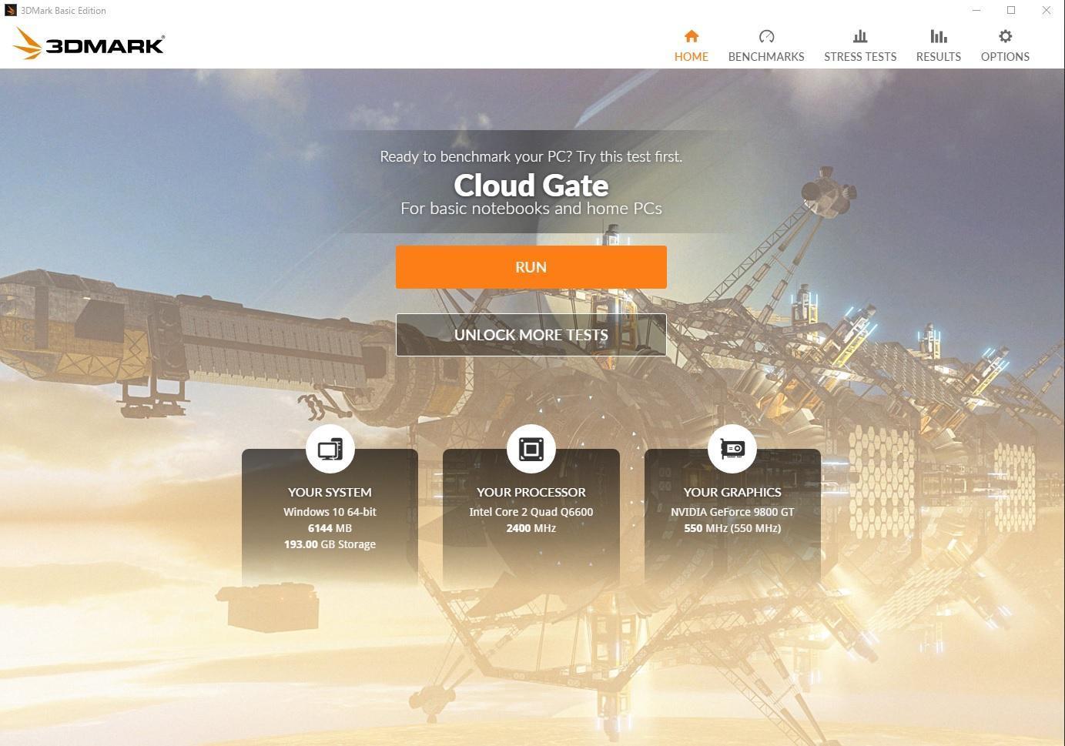Screen dimensions: 1065x746
Task: Click the Your System computer icon
Action: point(330,449)
